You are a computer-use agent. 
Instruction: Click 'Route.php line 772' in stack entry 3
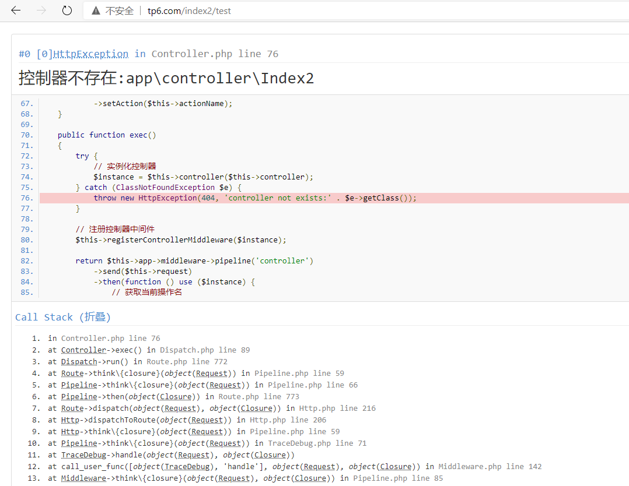click(187, 361)
